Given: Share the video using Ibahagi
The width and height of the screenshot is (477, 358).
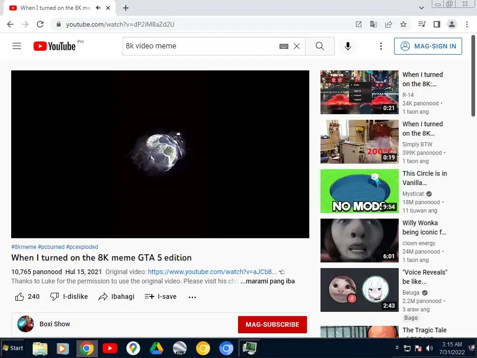Looking at the screenshot, I should coord(116,296).
